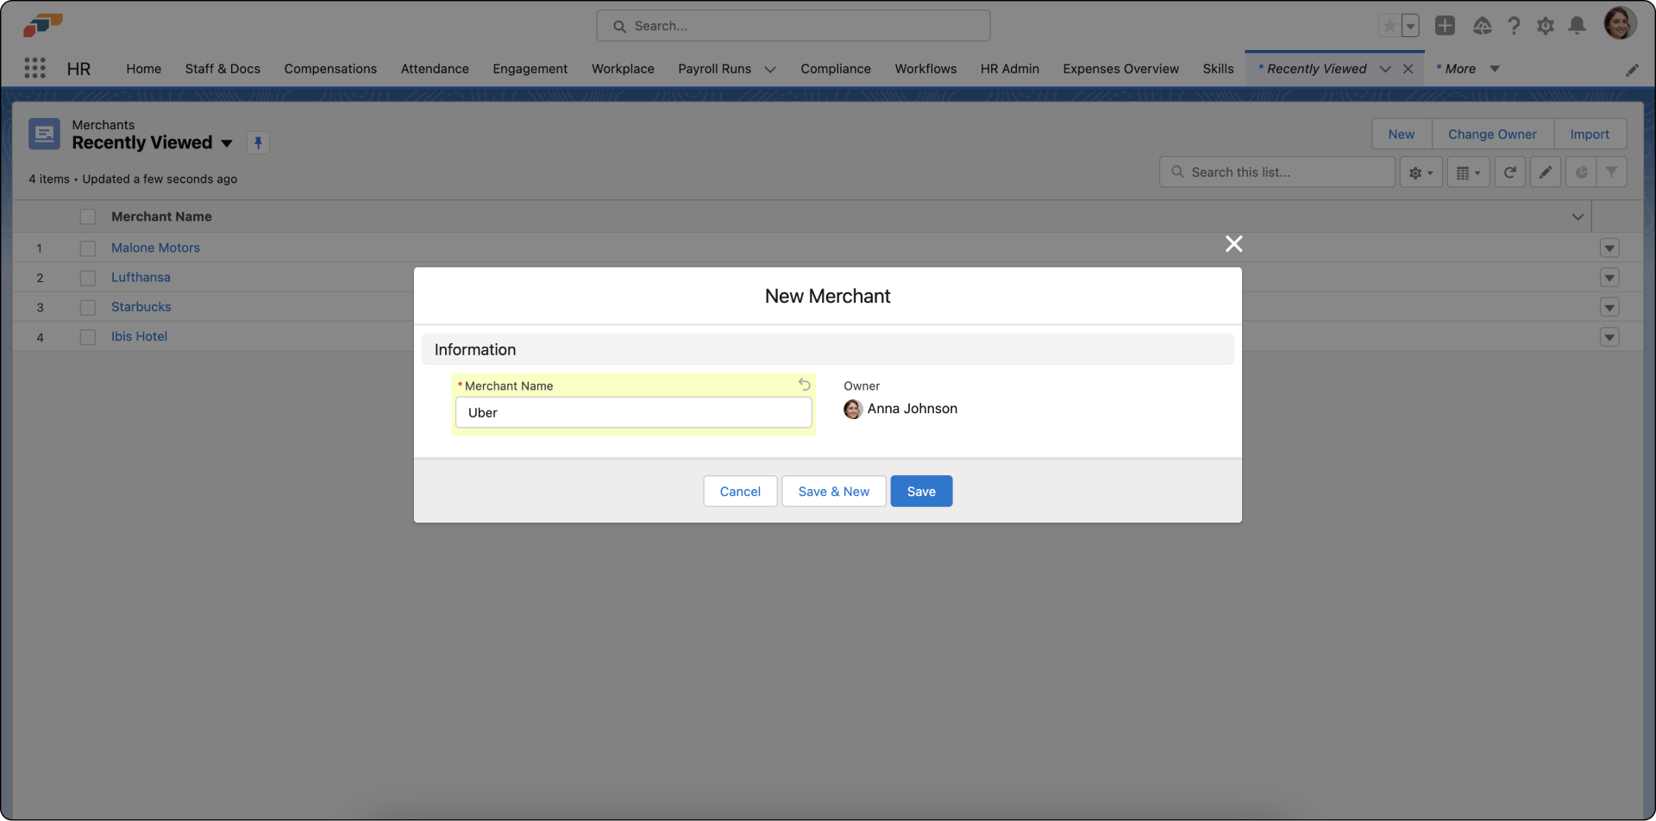Pin the Recently Viewed list view
Screen dimensions: 1656x821
tap(258, 143)
